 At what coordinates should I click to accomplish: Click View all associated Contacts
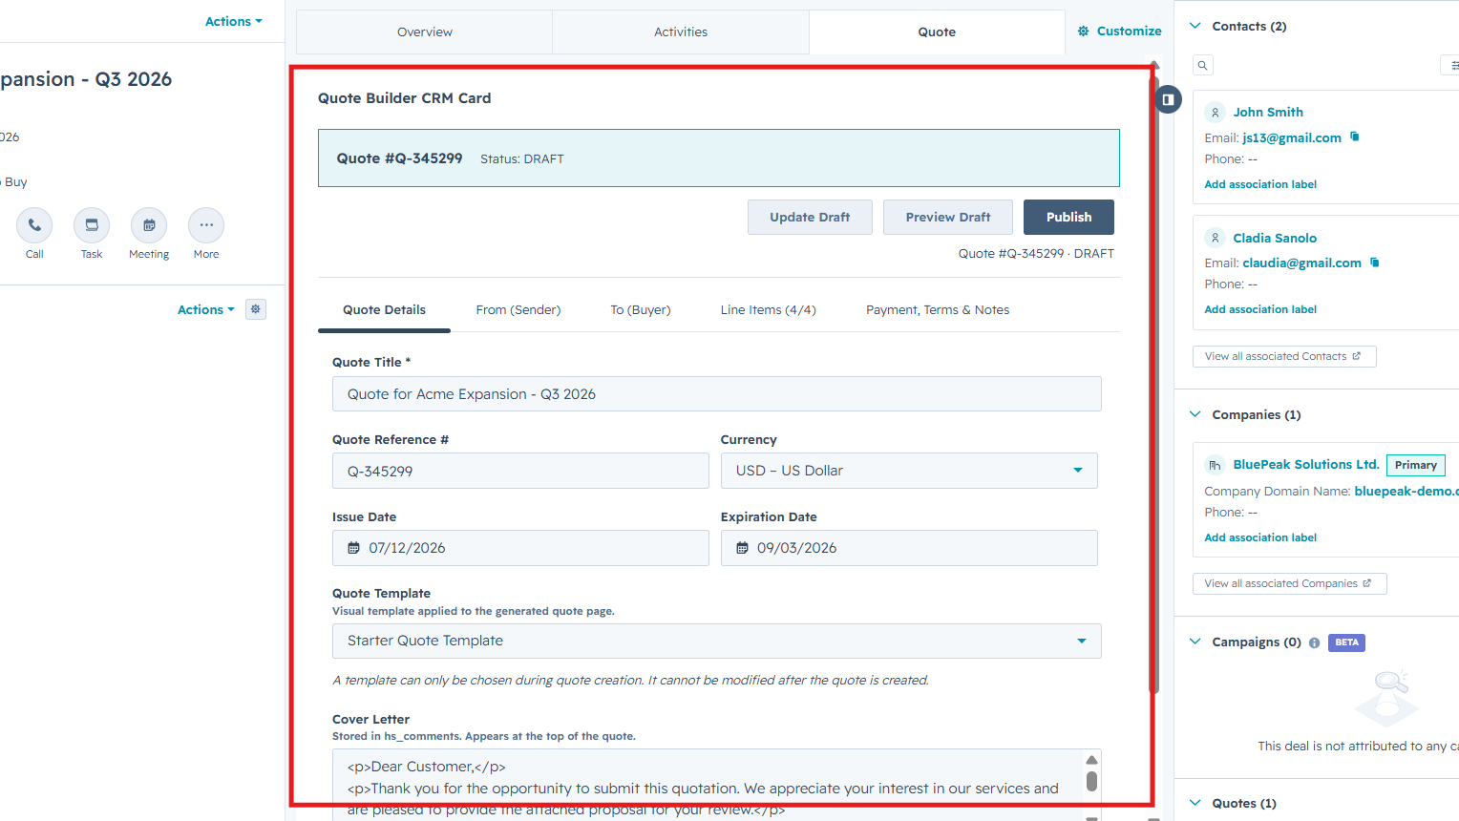(1284, 356)
